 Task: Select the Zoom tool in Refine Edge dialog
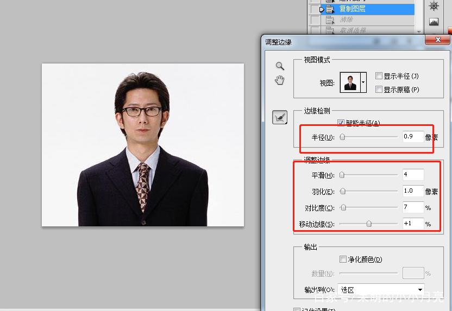pyautogui.click(x=280, y=66)
